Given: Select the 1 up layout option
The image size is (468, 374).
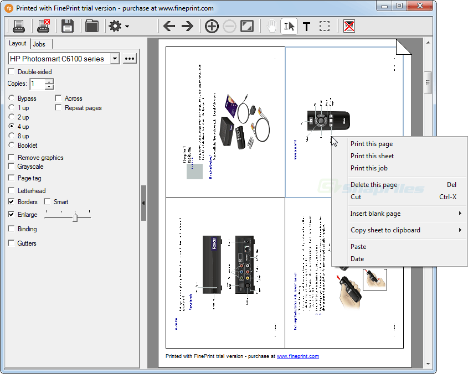Looking at the screenshot, I should 11,107.
